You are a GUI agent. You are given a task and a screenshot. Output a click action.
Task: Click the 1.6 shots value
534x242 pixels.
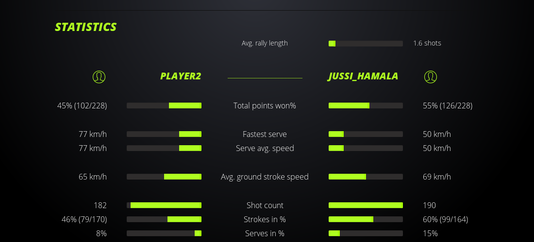427,43
